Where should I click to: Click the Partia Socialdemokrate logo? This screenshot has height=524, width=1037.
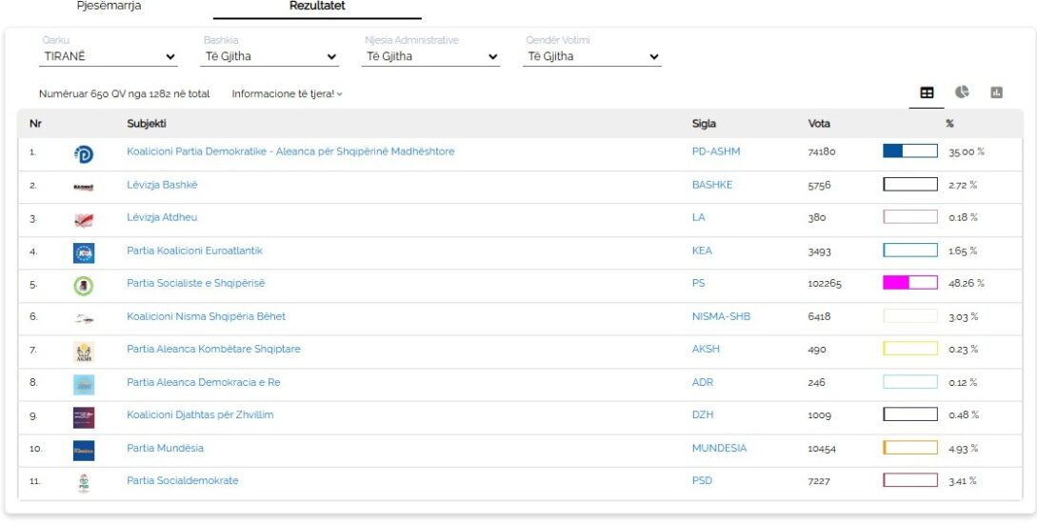[84, 483]
